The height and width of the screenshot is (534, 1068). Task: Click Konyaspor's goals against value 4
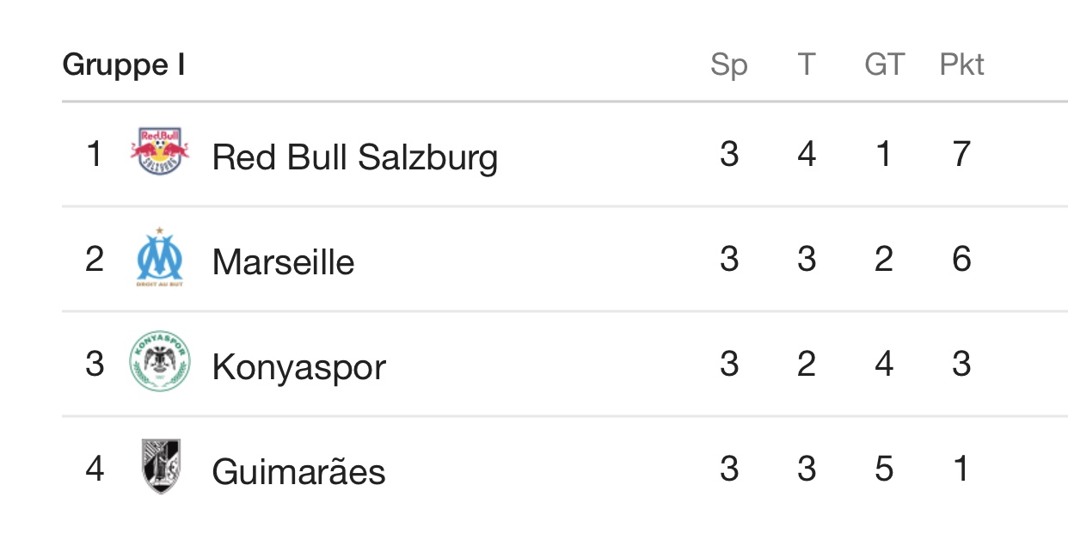[x=884, y=364]
